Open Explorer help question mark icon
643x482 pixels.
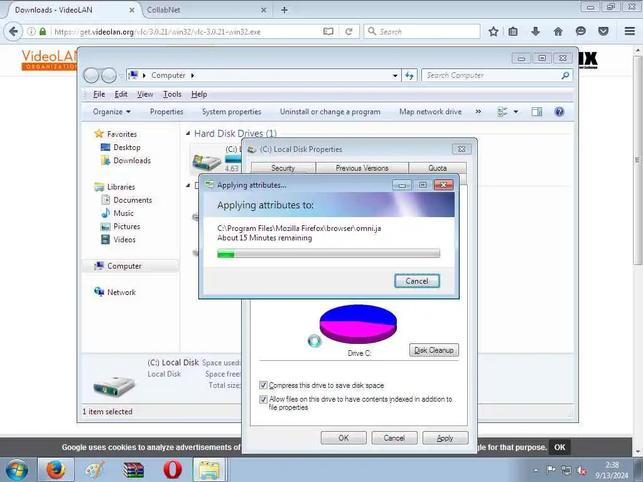click(x=559, y=112)
